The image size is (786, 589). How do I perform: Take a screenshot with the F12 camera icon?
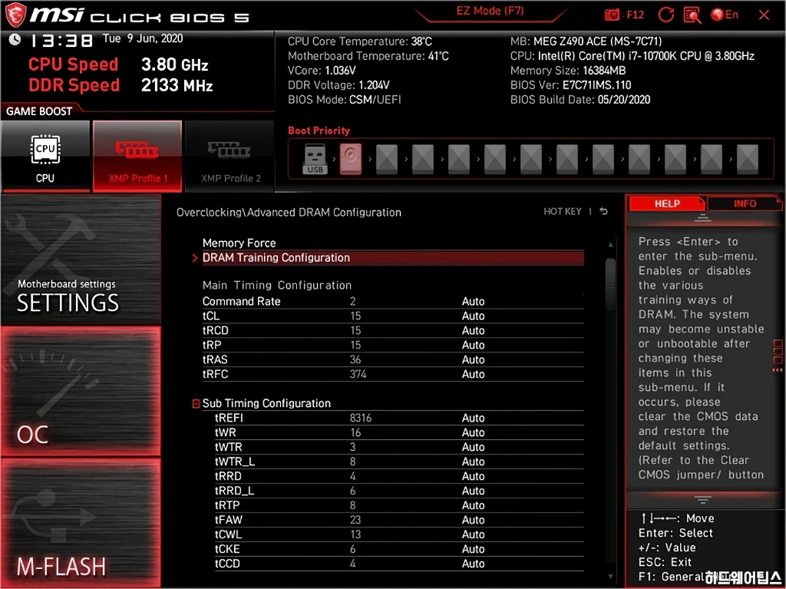point(612,15)
